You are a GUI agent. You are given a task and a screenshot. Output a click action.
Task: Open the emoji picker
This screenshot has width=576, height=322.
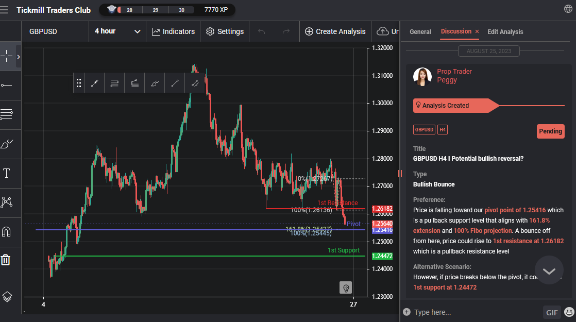pyautogui.click(x=569, y=312)
